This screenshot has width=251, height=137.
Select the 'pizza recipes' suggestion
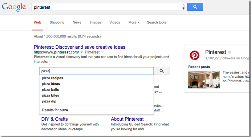53,78
